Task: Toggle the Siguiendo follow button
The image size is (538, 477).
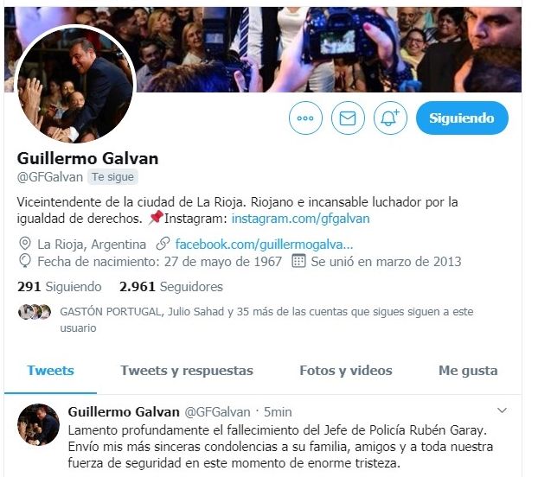Action: click(x=462, y=118)
